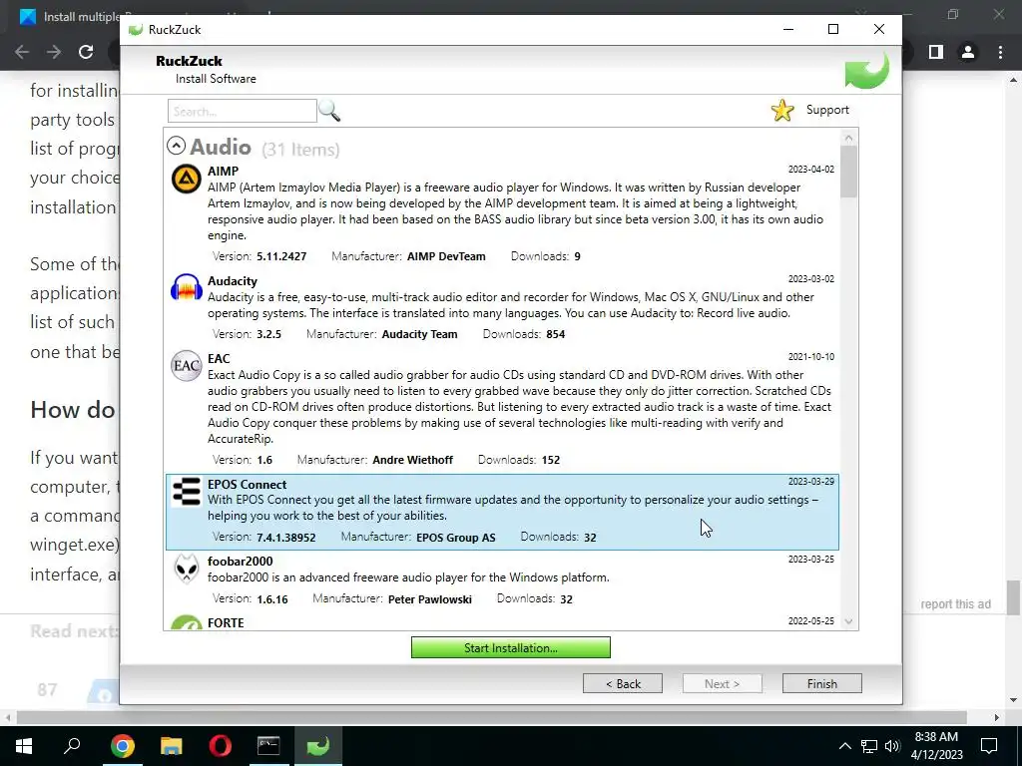This screenshot has width=1022, height=766.
Task: Select the EPOS Connect entry title
Action: coord(248,484)
